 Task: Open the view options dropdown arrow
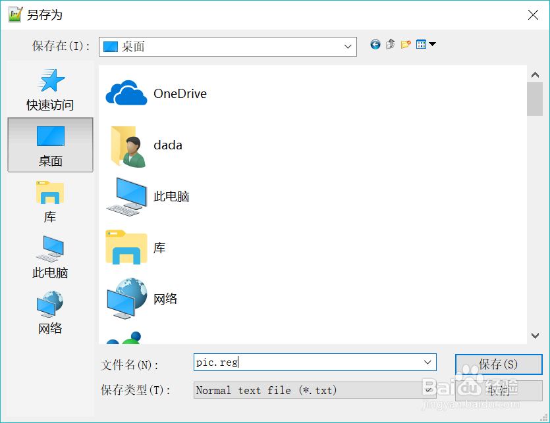tap(431, 44)
